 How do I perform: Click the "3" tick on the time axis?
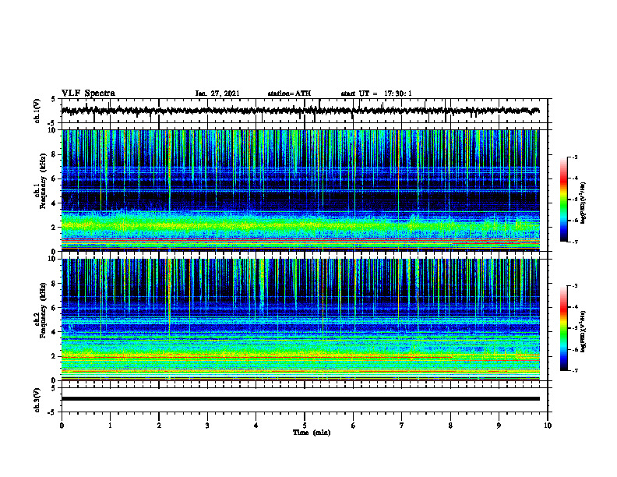pos(207,426)
